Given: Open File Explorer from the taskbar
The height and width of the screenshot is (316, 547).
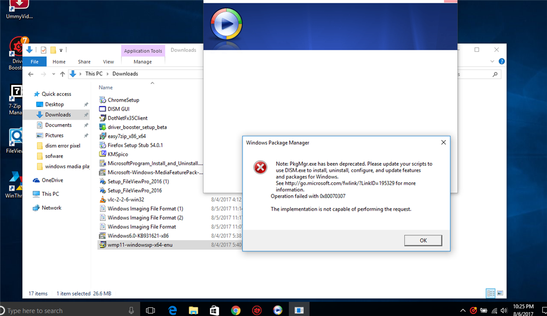Looking at the screenshot, I should click(x=193, y=311).
